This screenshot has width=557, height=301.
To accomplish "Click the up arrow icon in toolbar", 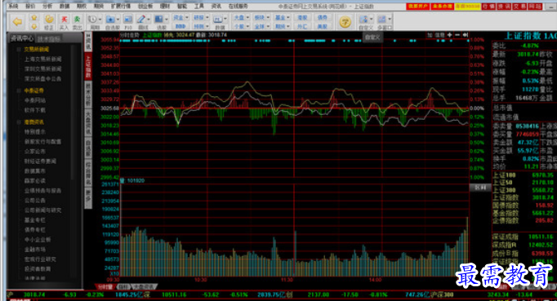I will pyautogui.click(x=34, y=17).
